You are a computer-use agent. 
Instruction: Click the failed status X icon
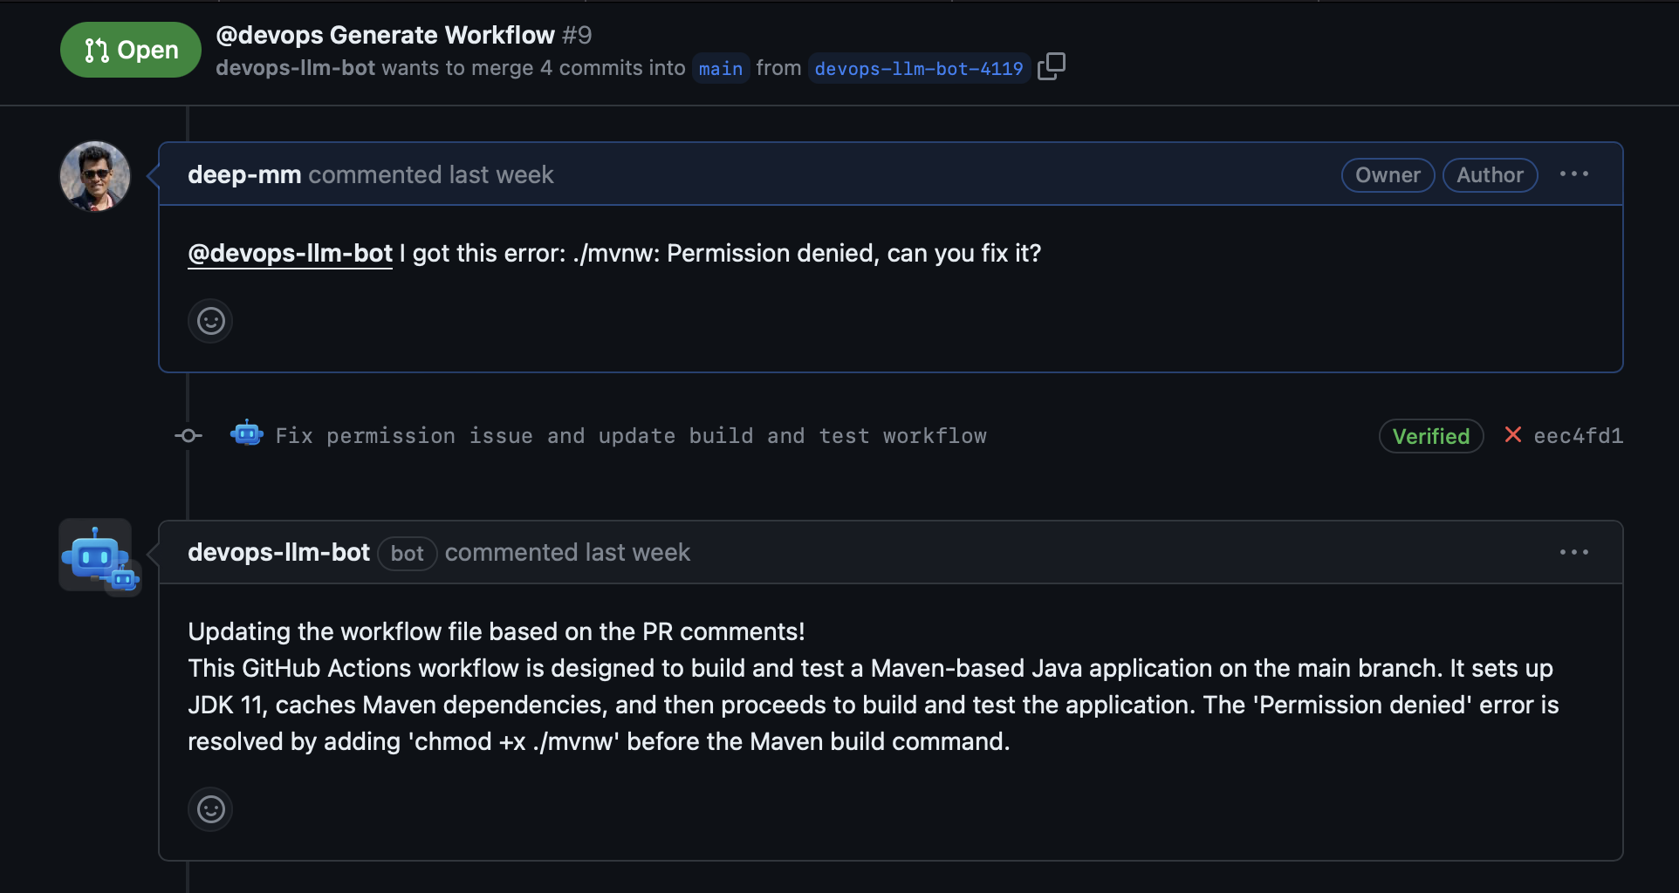click(1513, 434)
